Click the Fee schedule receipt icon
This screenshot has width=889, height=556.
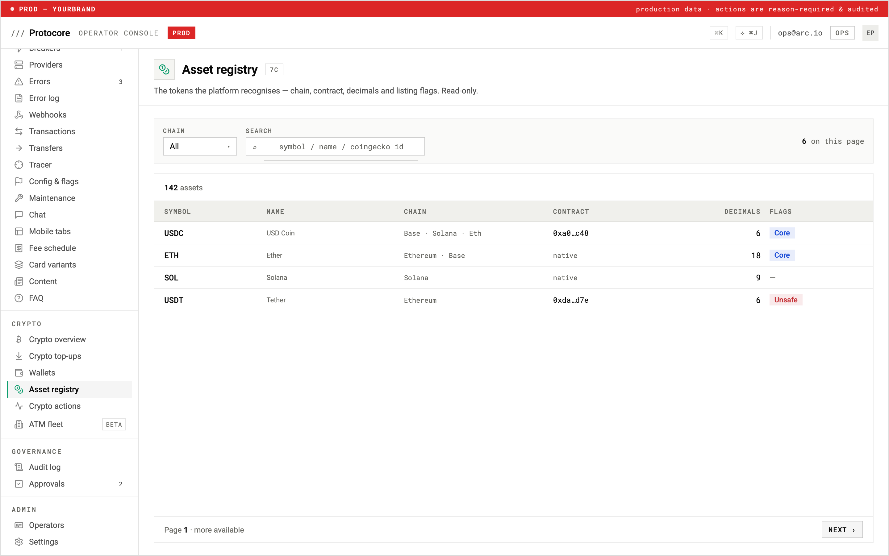(x=19, y=248)
